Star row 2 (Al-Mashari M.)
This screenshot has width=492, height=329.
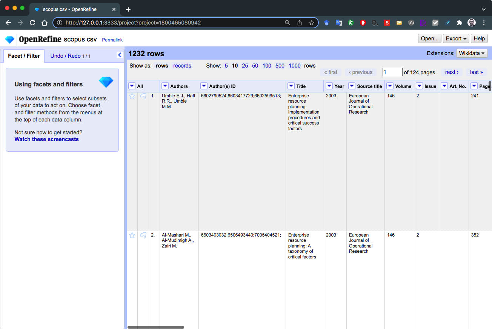(132, 235)
